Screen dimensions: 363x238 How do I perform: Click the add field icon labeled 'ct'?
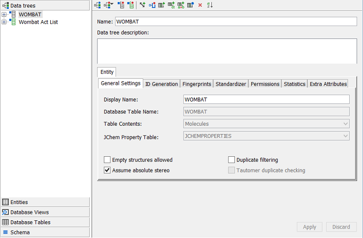[171, 5]
